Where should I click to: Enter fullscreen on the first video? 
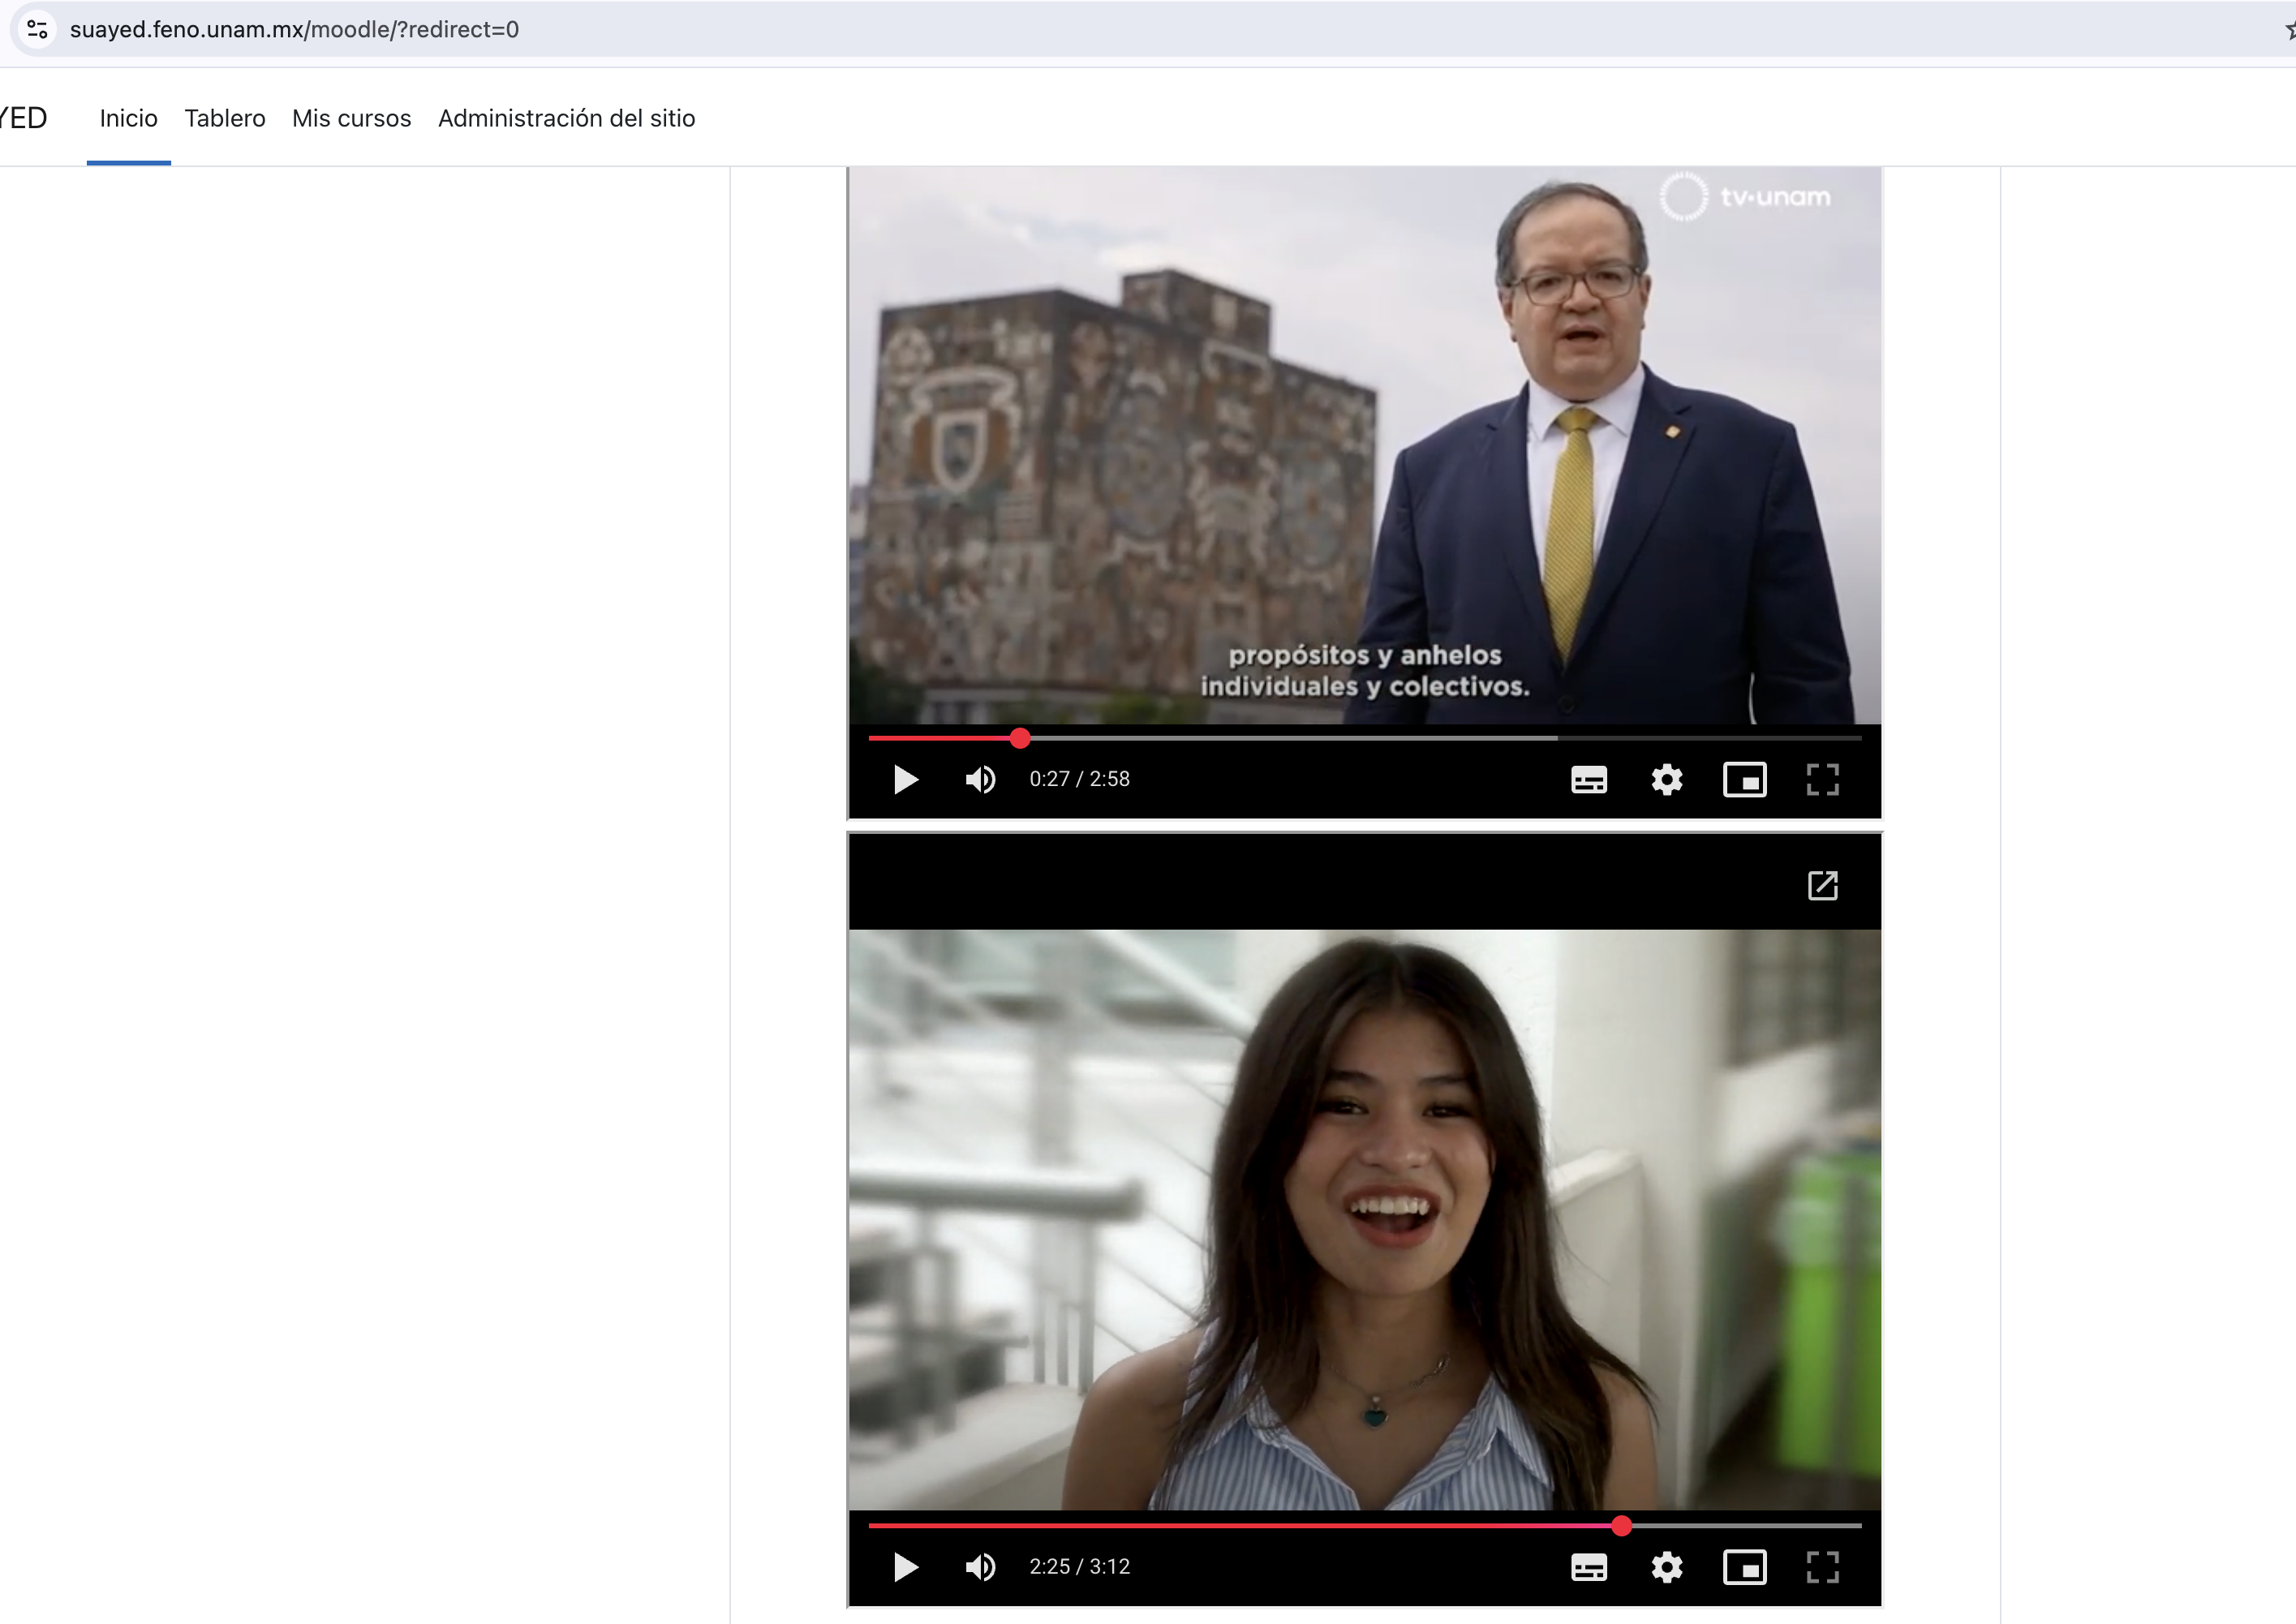pos(1822,779)
